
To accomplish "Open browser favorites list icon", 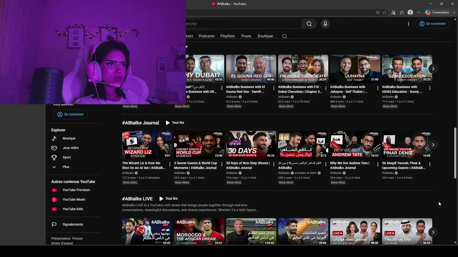I will [x=402, y=12].
